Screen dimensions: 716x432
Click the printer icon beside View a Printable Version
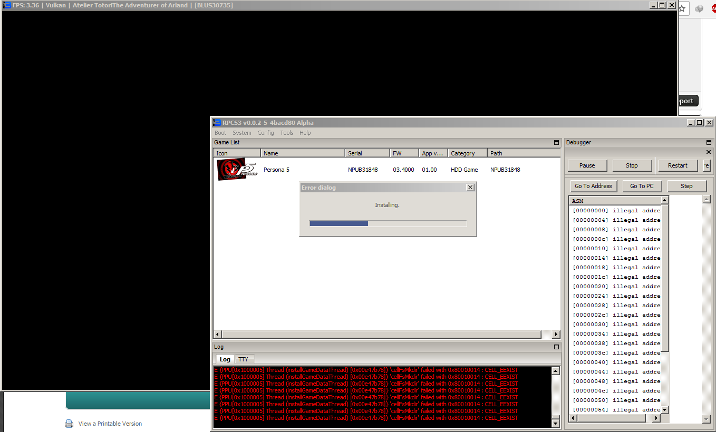69,424
